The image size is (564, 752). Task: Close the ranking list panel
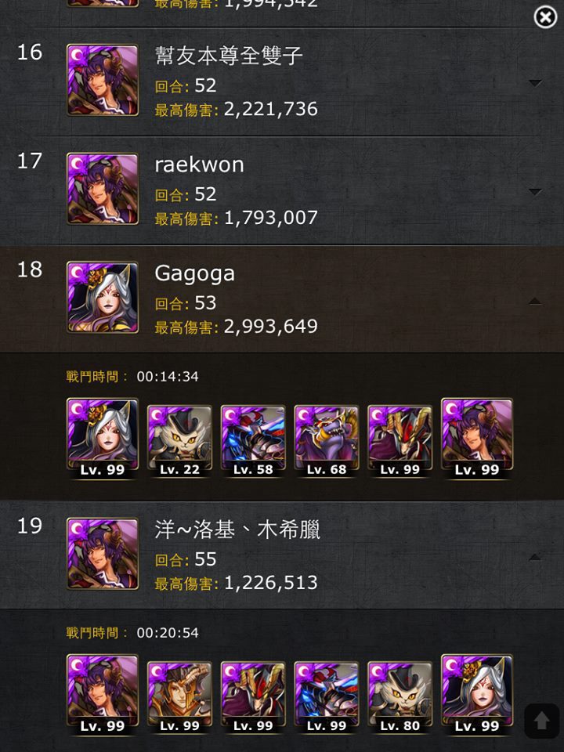545,18
